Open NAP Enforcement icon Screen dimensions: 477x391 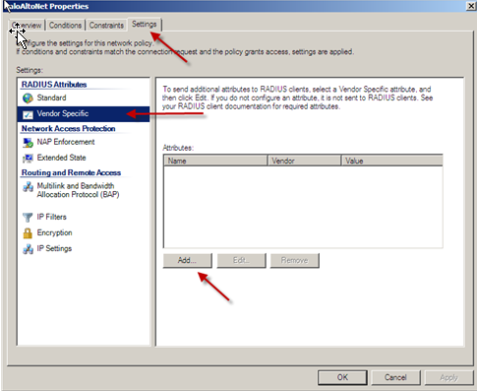click(28, 143)
